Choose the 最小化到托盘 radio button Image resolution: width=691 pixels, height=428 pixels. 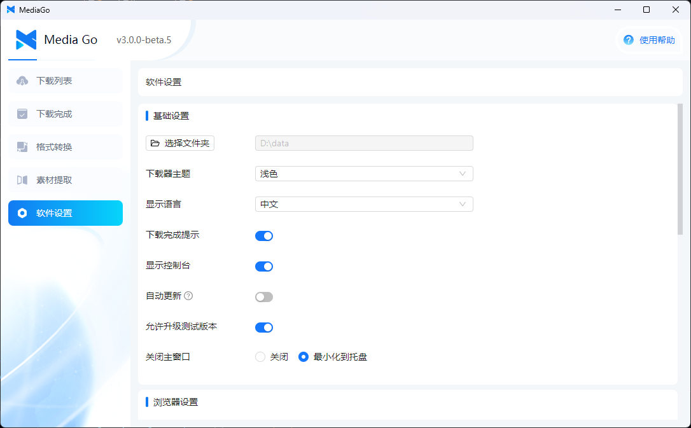(304, 357)
